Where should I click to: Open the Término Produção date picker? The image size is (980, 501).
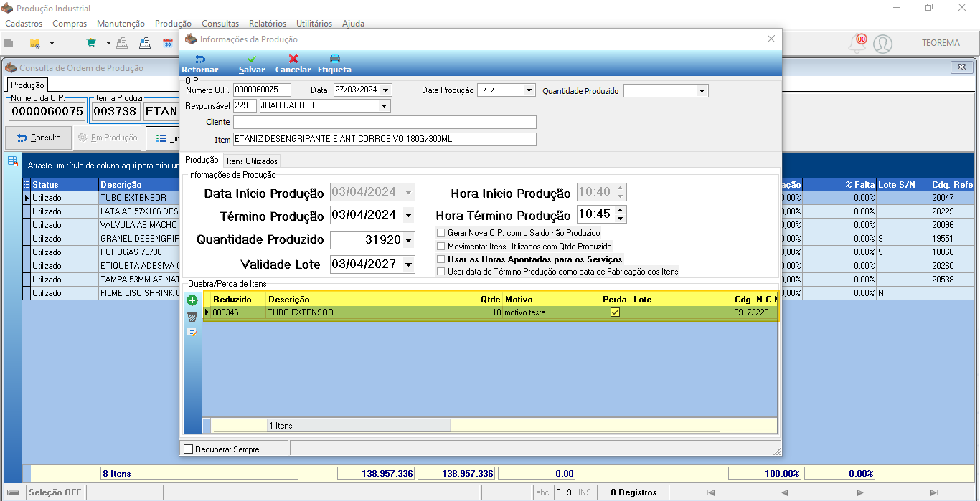point(408,215)
